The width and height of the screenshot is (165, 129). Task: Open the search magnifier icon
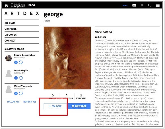pos(149,5)
